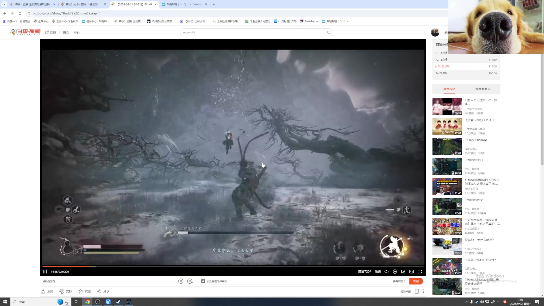
Task: Open Steam from the taskbar
Action: point(118,302)
